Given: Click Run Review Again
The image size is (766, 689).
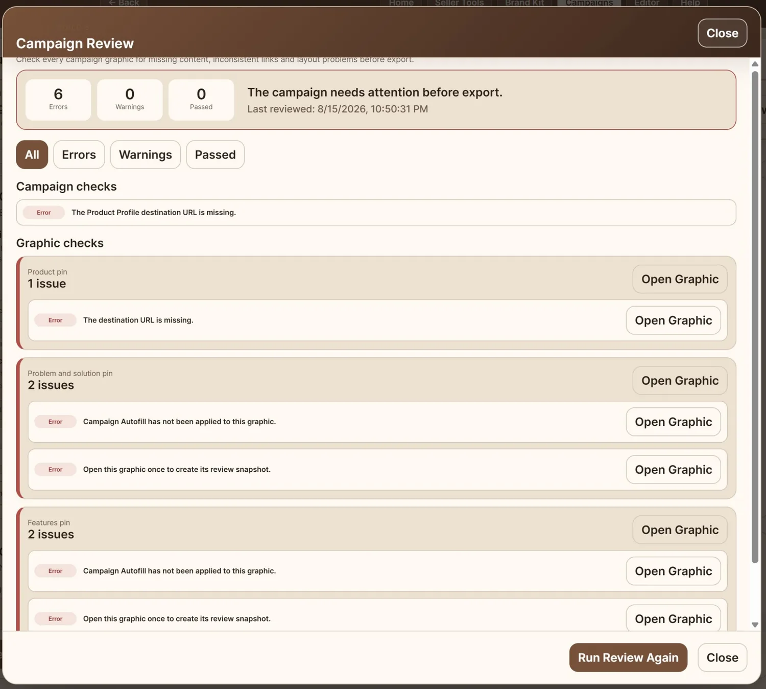Looking at the screenshot, I should [628, 657].
